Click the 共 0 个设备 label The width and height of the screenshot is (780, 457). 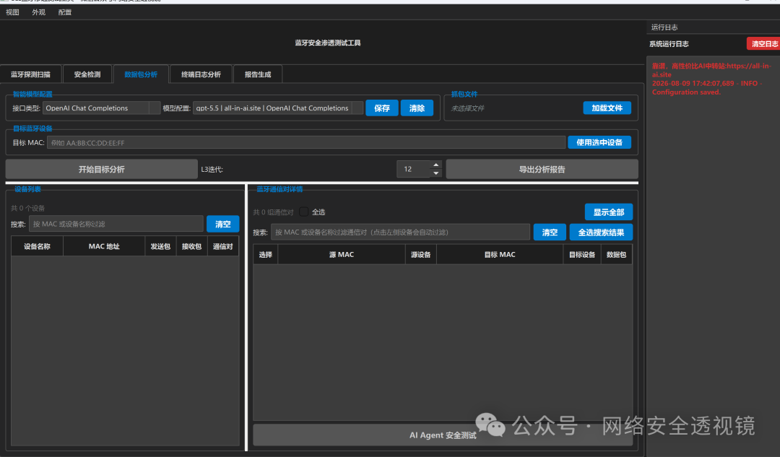coord(28,208)
